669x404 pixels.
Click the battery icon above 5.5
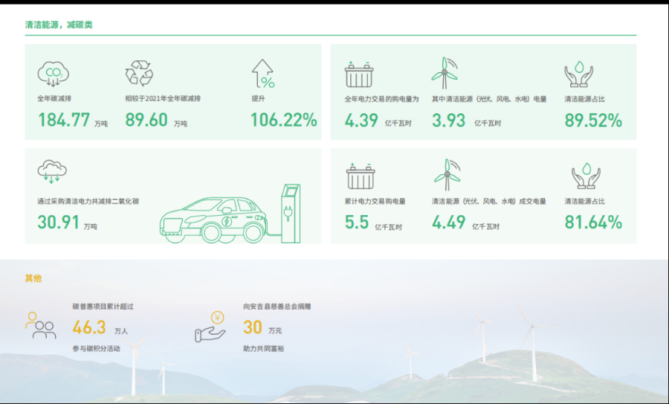pos(361,176)
